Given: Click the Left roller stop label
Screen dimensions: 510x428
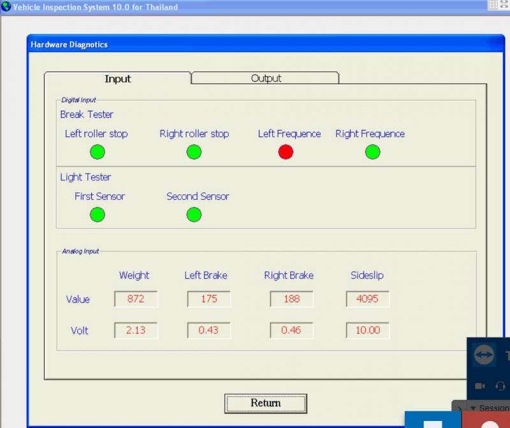Looking at the screenshot, I should pos(96,134).
